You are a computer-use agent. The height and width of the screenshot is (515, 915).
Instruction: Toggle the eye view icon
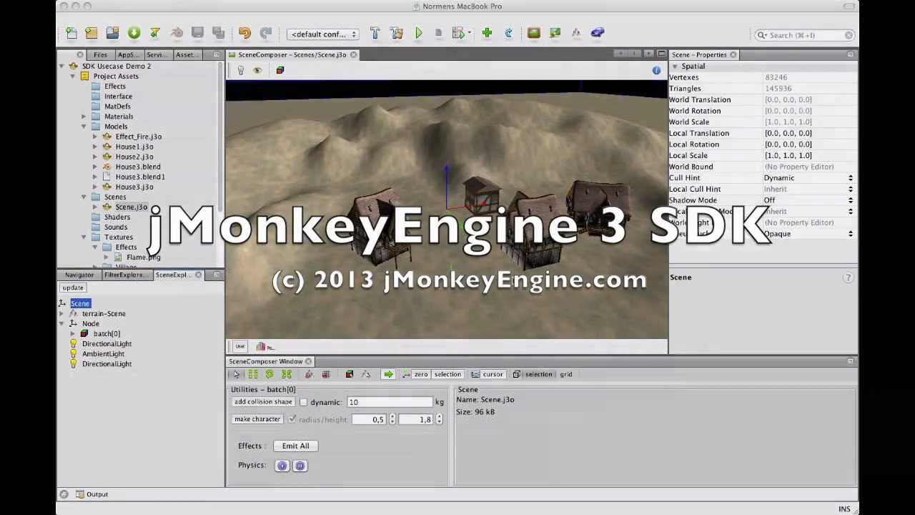(x=257, y=70)
